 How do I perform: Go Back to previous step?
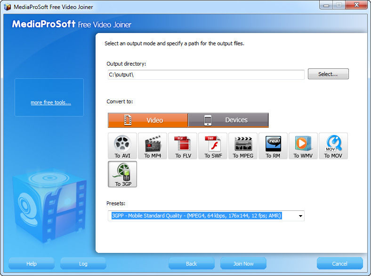pos(192,264)
